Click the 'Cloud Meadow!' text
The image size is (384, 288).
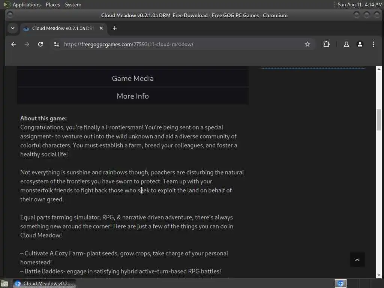pos(41,235)
